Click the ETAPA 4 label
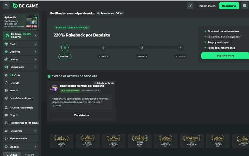This screenshot has width=249, height=156. (x=181, y=56)
